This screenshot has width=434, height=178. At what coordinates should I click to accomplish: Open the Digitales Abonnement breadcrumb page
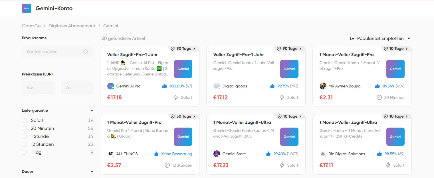tap(72, 26)
